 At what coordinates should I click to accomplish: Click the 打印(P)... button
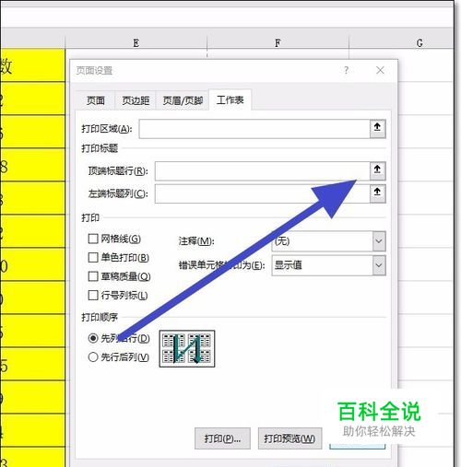[222, 438]
